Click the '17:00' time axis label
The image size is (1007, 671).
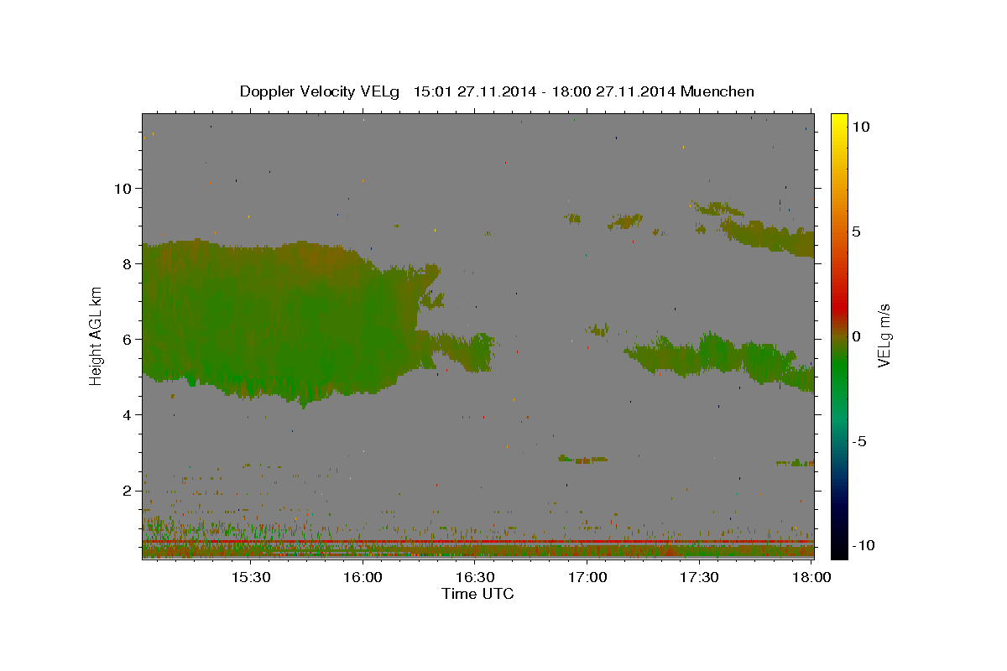click(587, 577)
